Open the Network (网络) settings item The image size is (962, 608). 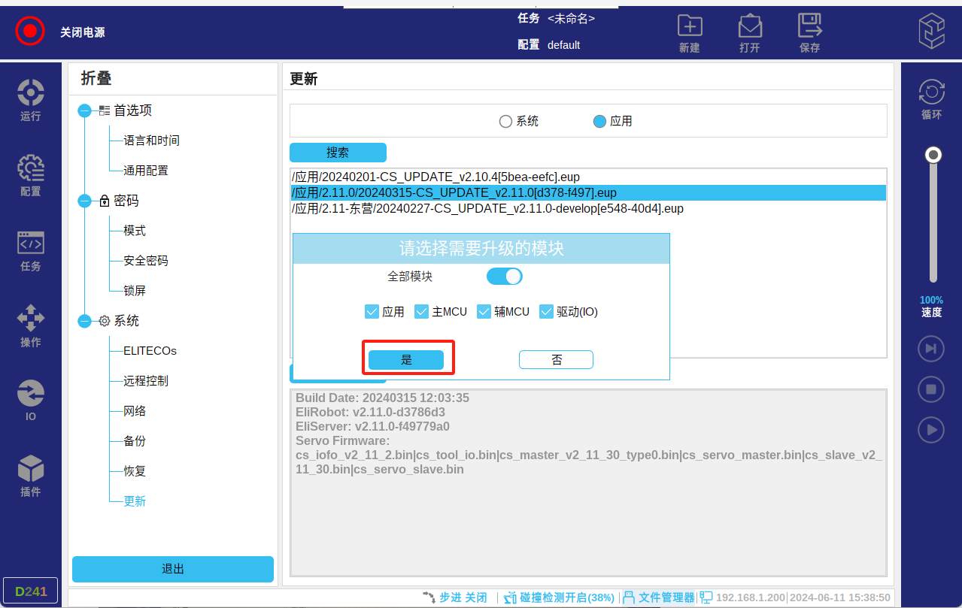[x=135, y=411]
